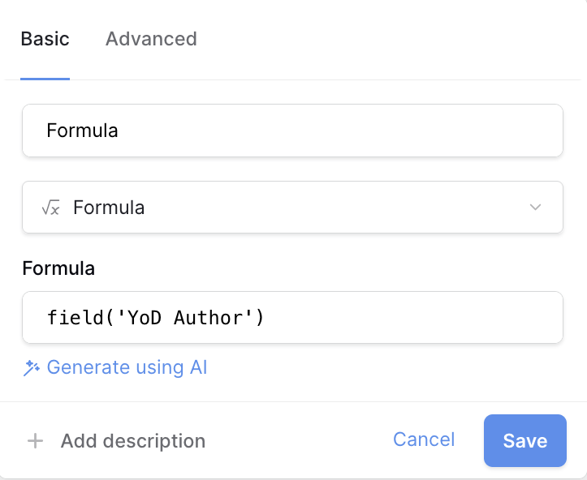The width and height of the screenshot is (587, 480).
Task: Click Add description text
Action: [132, 441]
